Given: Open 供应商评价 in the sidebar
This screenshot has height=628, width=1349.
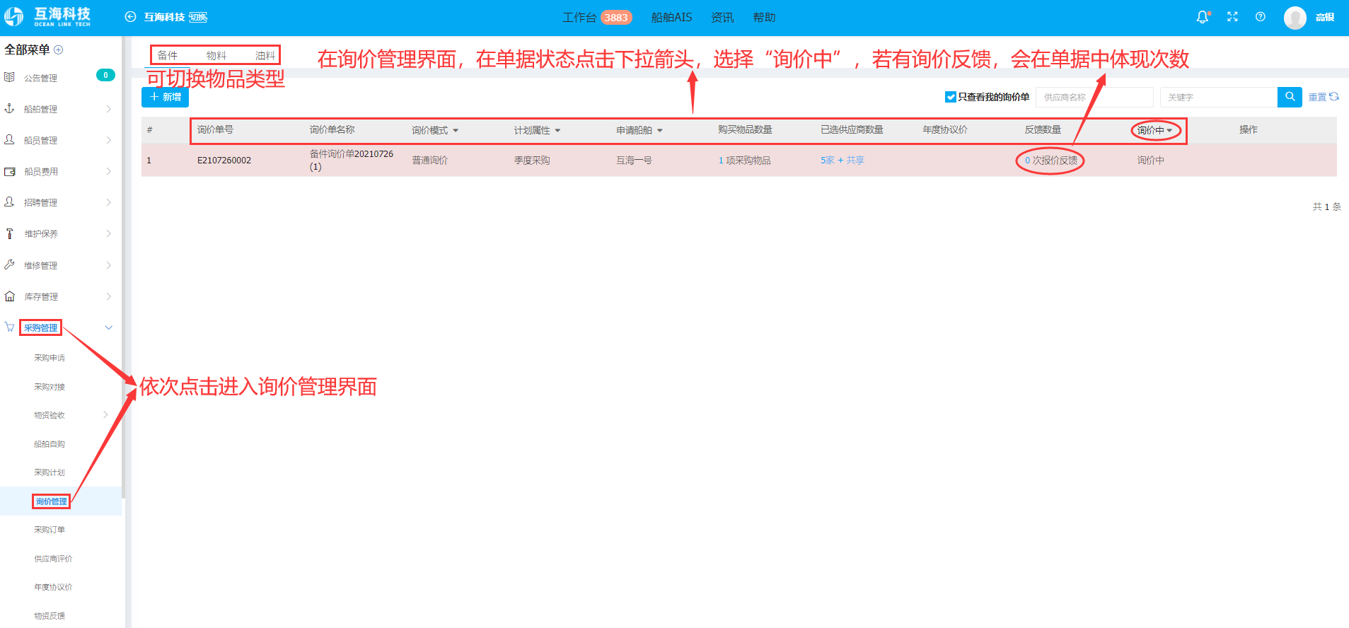Looking at the screenshot, I should point(53,559).
